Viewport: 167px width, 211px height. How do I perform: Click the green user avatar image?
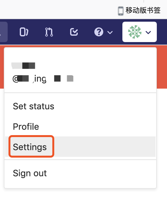pyautogui.click(x=135, y=32)
